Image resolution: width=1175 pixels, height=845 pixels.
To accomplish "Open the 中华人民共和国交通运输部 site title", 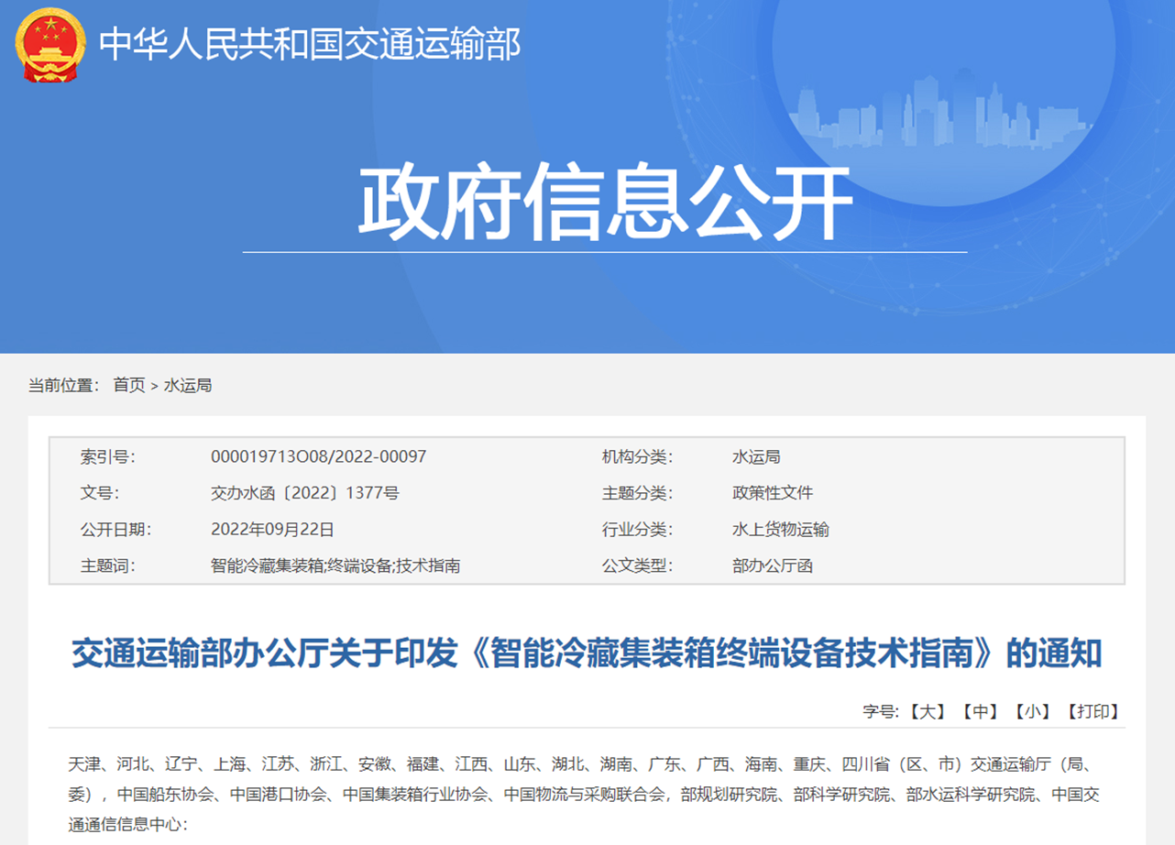I will pyautogui.click(x=310, y=44).
